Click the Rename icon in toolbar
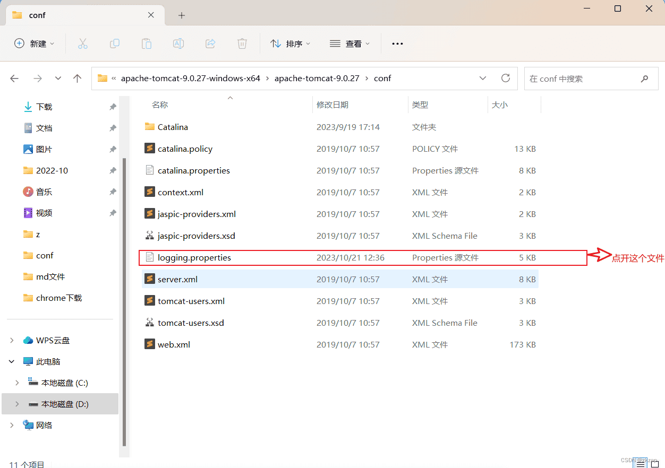The image size is (665, 468). click(178, 44)
